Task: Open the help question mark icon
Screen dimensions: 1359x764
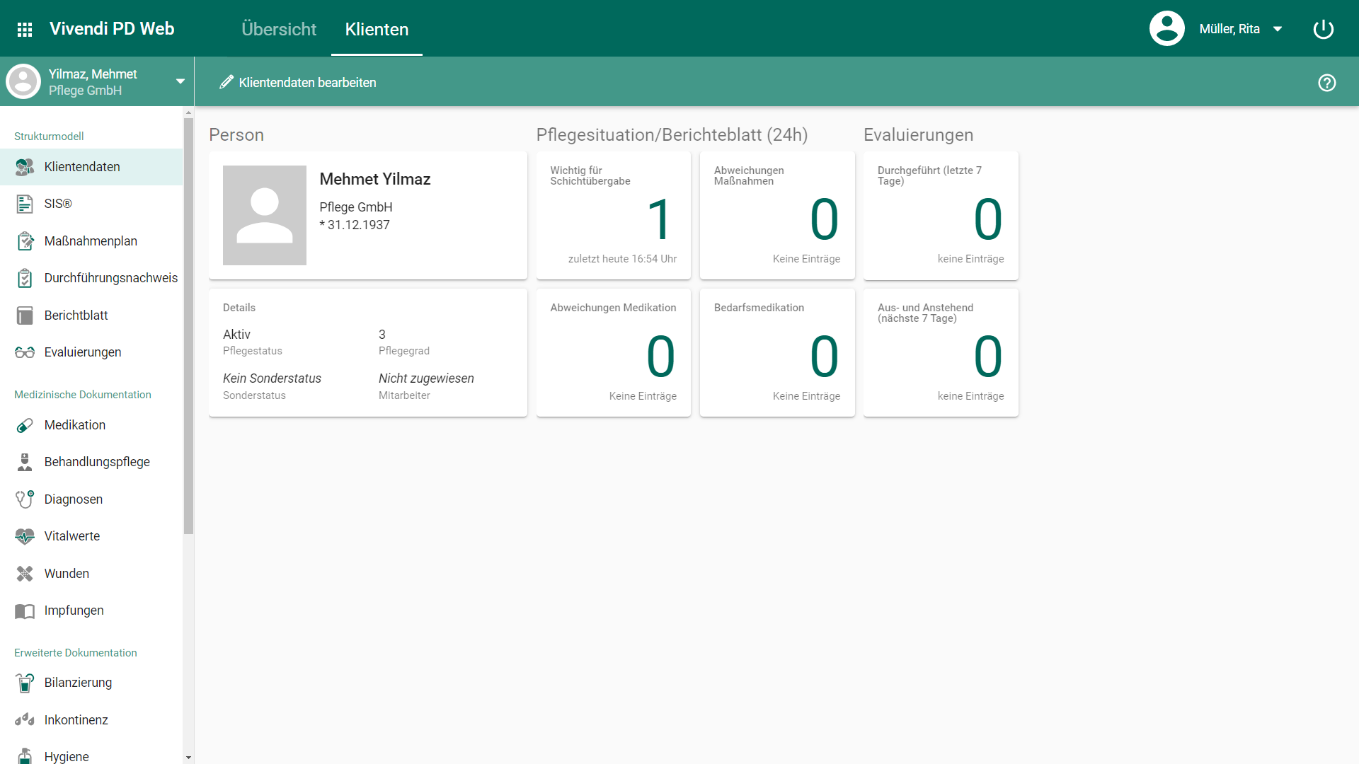Action: (x=1326, y=83)
